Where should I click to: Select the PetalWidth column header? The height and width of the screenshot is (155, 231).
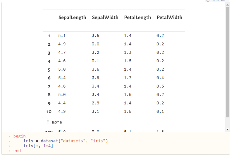pos(170,18)
